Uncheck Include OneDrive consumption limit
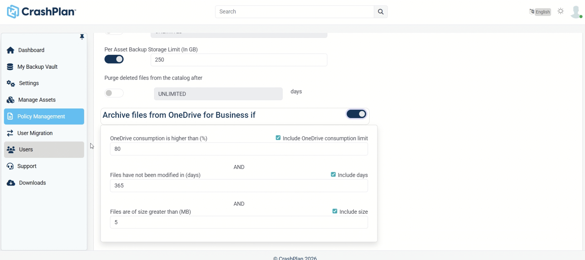The width and height of the screenshot is (585, 260). (x=278, y=138)
